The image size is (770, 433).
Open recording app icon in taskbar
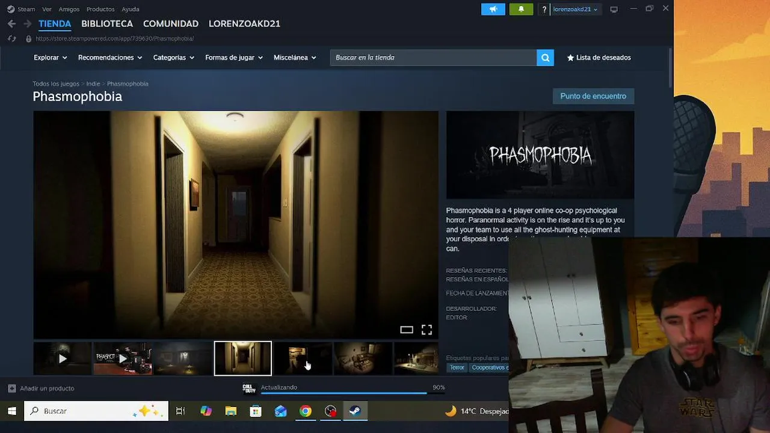[x=330, y=411]
